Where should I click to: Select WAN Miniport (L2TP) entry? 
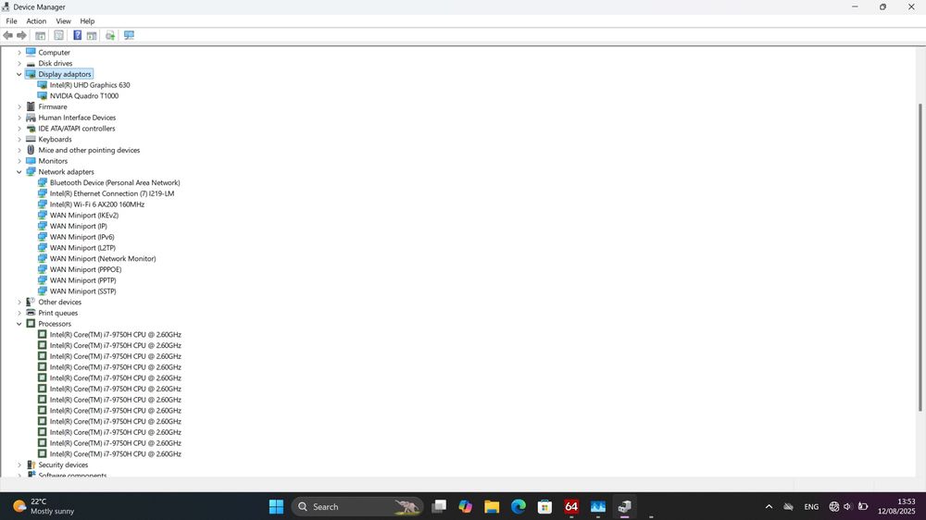pos(82,248)
